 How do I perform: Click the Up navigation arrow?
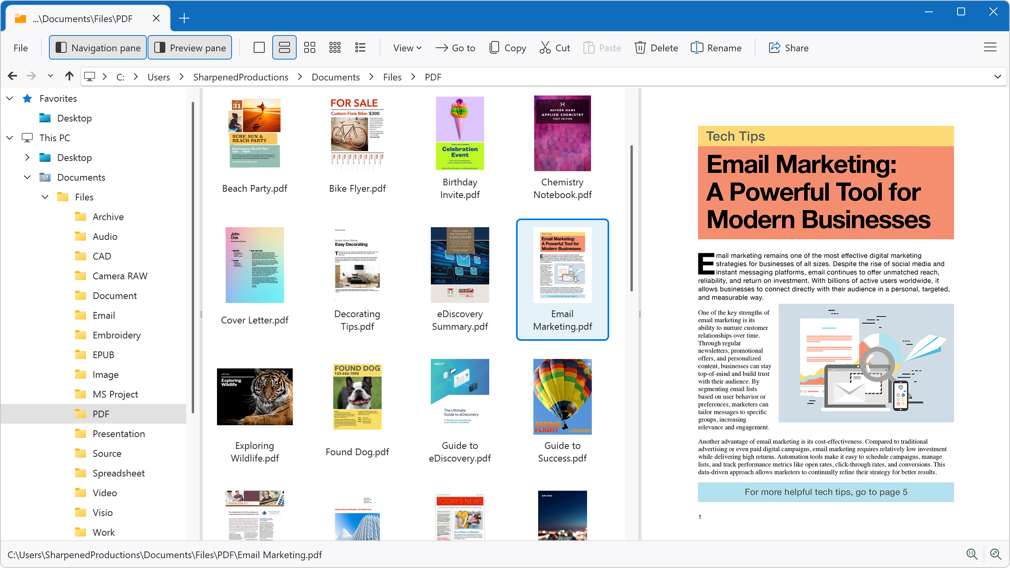pyautogui.click(x=69, y=76)
